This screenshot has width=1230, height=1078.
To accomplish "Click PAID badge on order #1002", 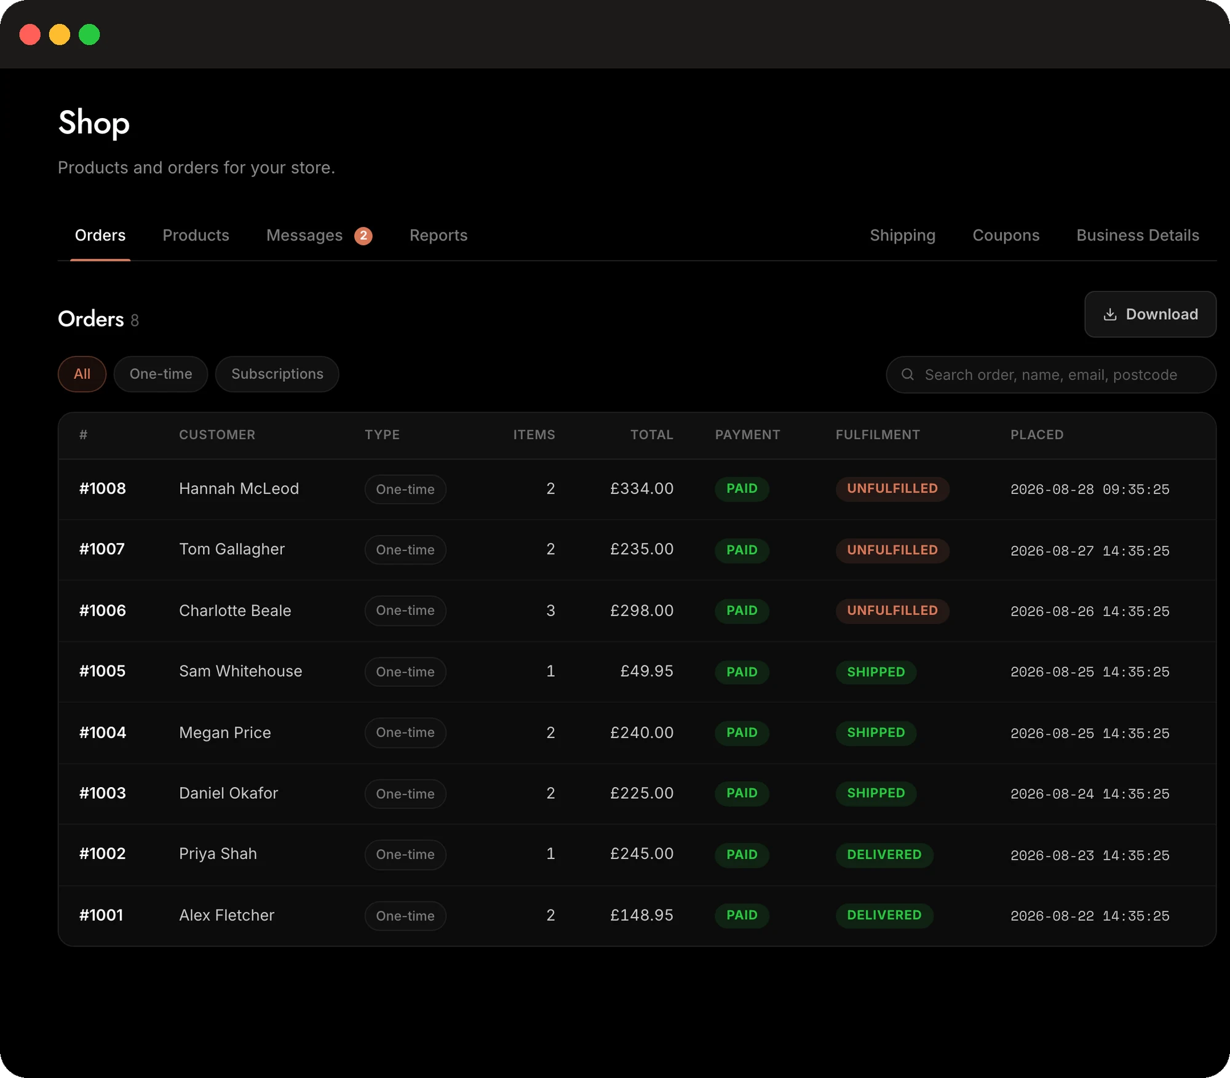I will coord(742,854).
